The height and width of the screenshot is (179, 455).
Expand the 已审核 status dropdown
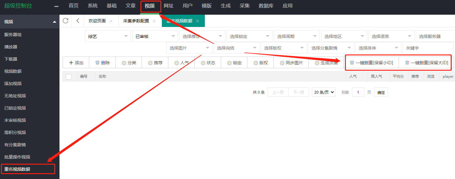155,36
